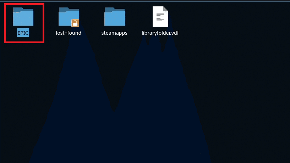Image resolution: width=290 pixels, height=163 pixels.
Task: Select the steamapps folder icon
Action: pyautogui.click(x=115, y=17)
